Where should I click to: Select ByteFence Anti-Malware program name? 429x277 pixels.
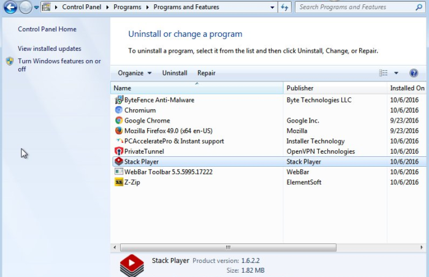click(159, 100)
